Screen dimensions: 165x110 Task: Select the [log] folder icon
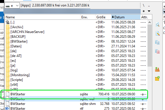pyautogui.click(x=8, y=70)
